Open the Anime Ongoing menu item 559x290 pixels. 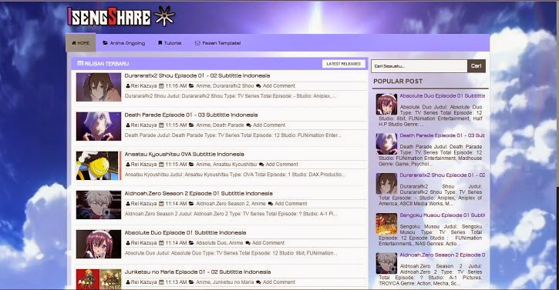124,43
